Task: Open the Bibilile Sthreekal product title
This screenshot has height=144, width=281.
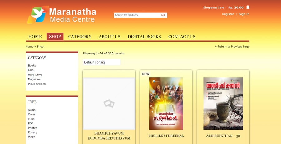Action: (x=166, y=136)
